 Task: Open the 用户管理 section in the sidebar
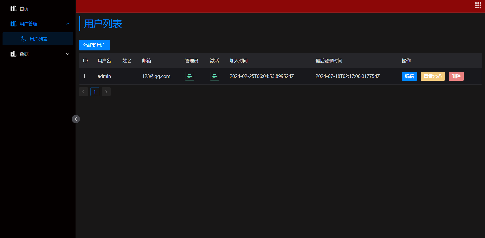coord(29,24)
